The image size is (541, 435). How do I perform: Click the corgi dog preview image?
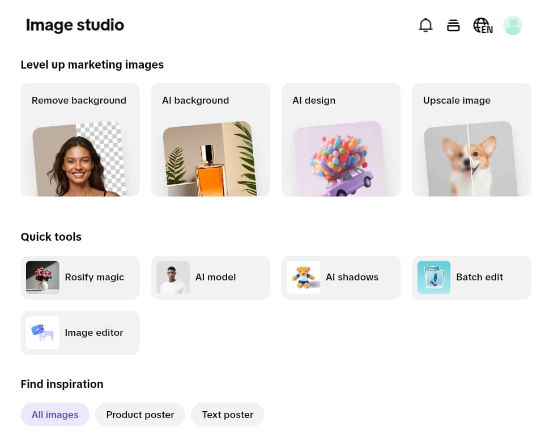(471, 159)
